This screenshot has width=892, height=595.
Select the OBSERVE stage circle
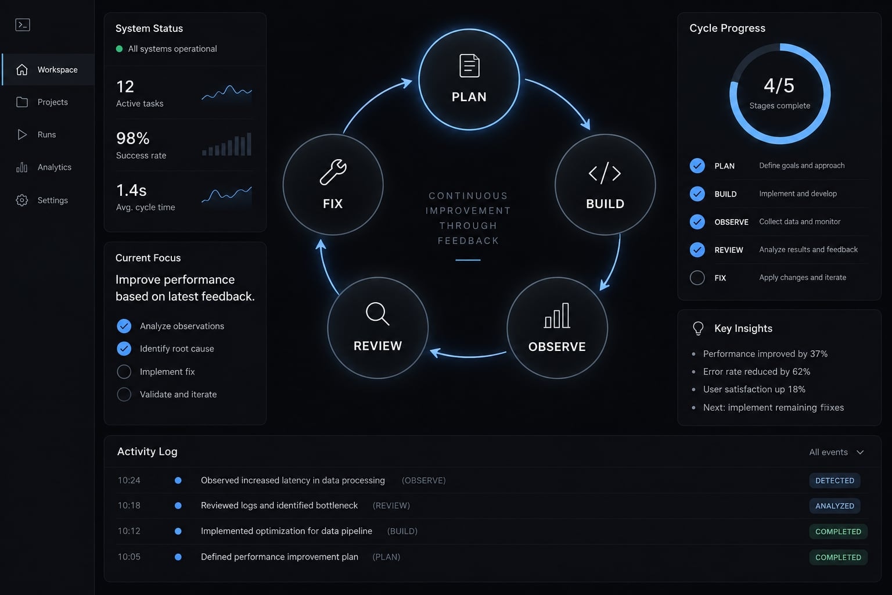point(557,328)
